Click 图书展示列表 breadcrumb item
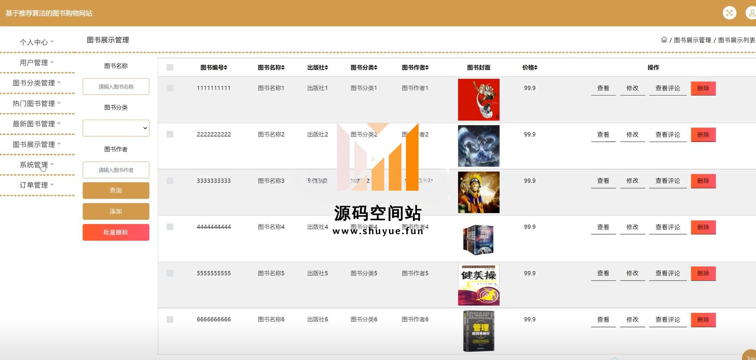The image size is (756, 360). click(x=737, y=40)
